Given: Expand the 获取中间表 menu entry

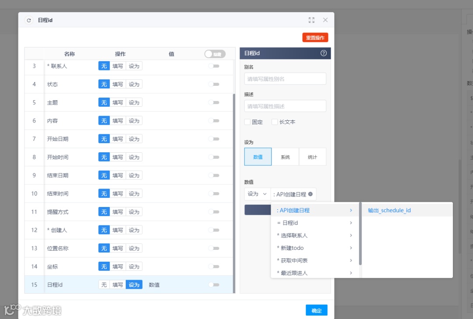Looking at the screenshot, I should click(x=314, y=260).
